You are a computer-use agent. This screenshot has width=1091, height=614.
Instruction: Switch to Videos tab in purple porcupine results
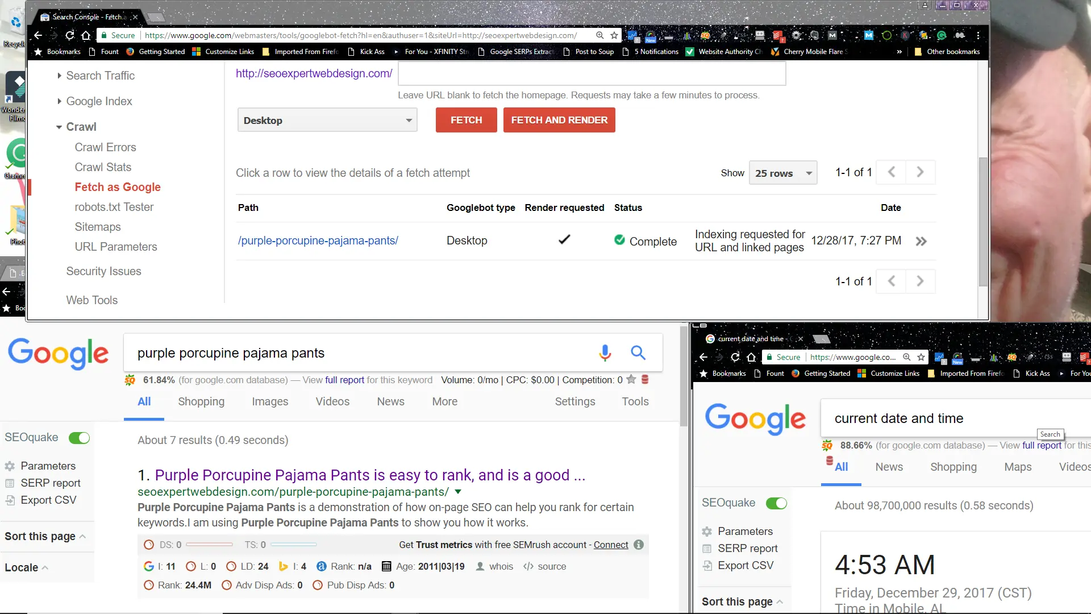[332, 401]
